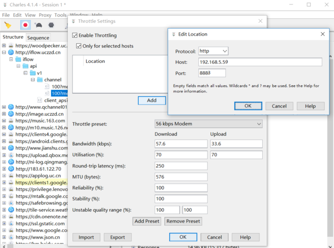
Task: Click globe icon for 183.61.122.70
Action: coord(11,168)
